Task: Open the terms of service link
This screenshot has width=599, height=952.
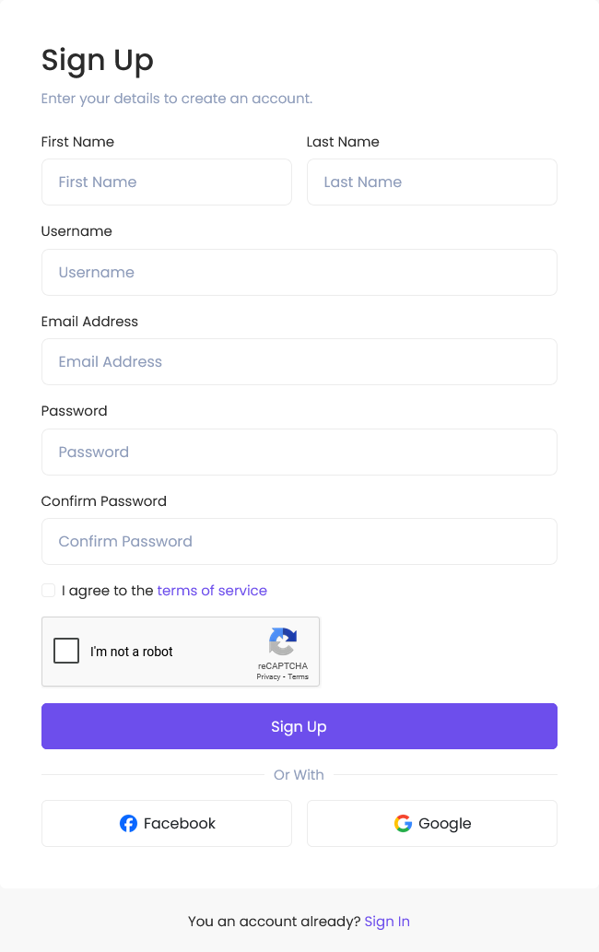Action: (212, 590)
